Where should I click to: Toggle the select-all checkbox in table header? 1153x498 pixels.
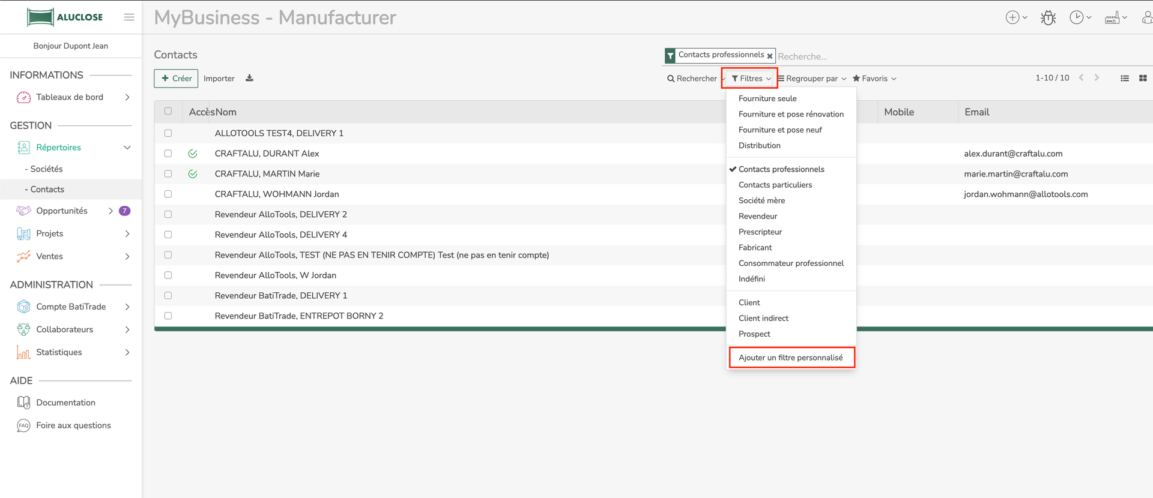coord(168,112)
